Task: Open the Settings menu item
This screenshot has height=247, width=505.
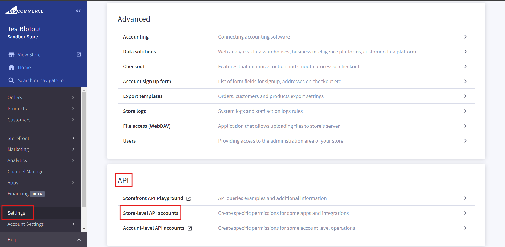Action: [x=16, y=213]
